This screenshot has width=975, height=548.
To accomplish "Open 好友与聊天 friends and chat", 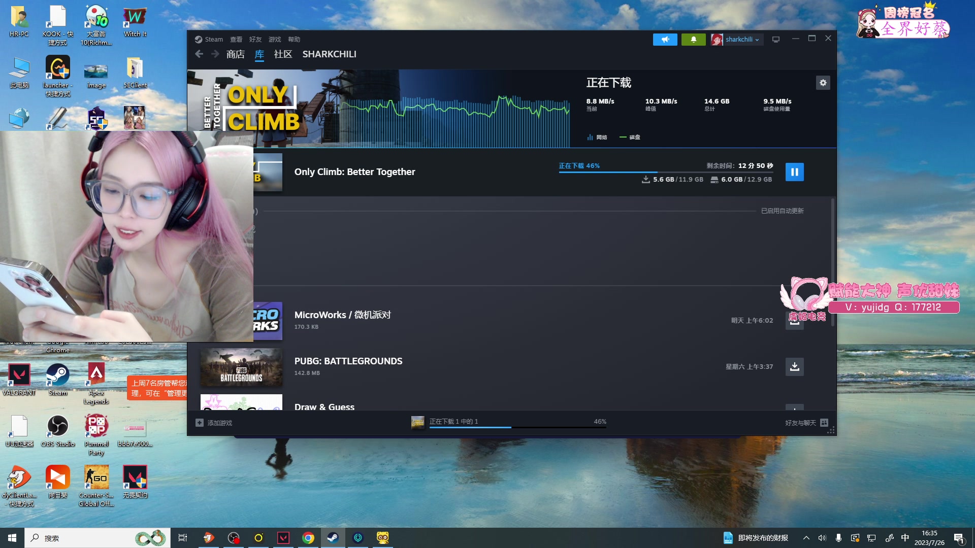I will (806, 423).
